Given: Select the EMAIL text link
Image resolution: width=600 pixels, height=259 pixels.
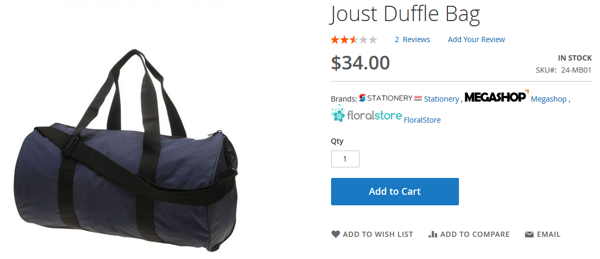Looking at the screenshot, I should (548, 234).
